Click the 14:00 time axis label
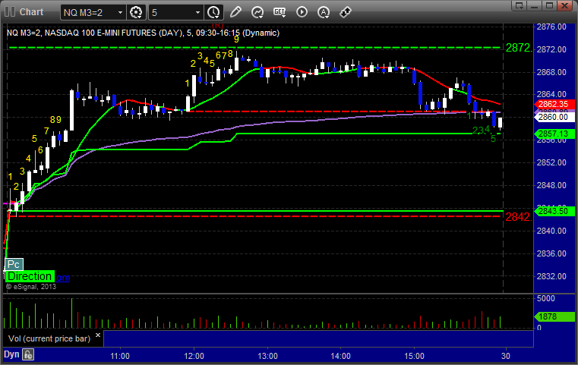This screenshot has height=365, width=578. tap(340, 356)
